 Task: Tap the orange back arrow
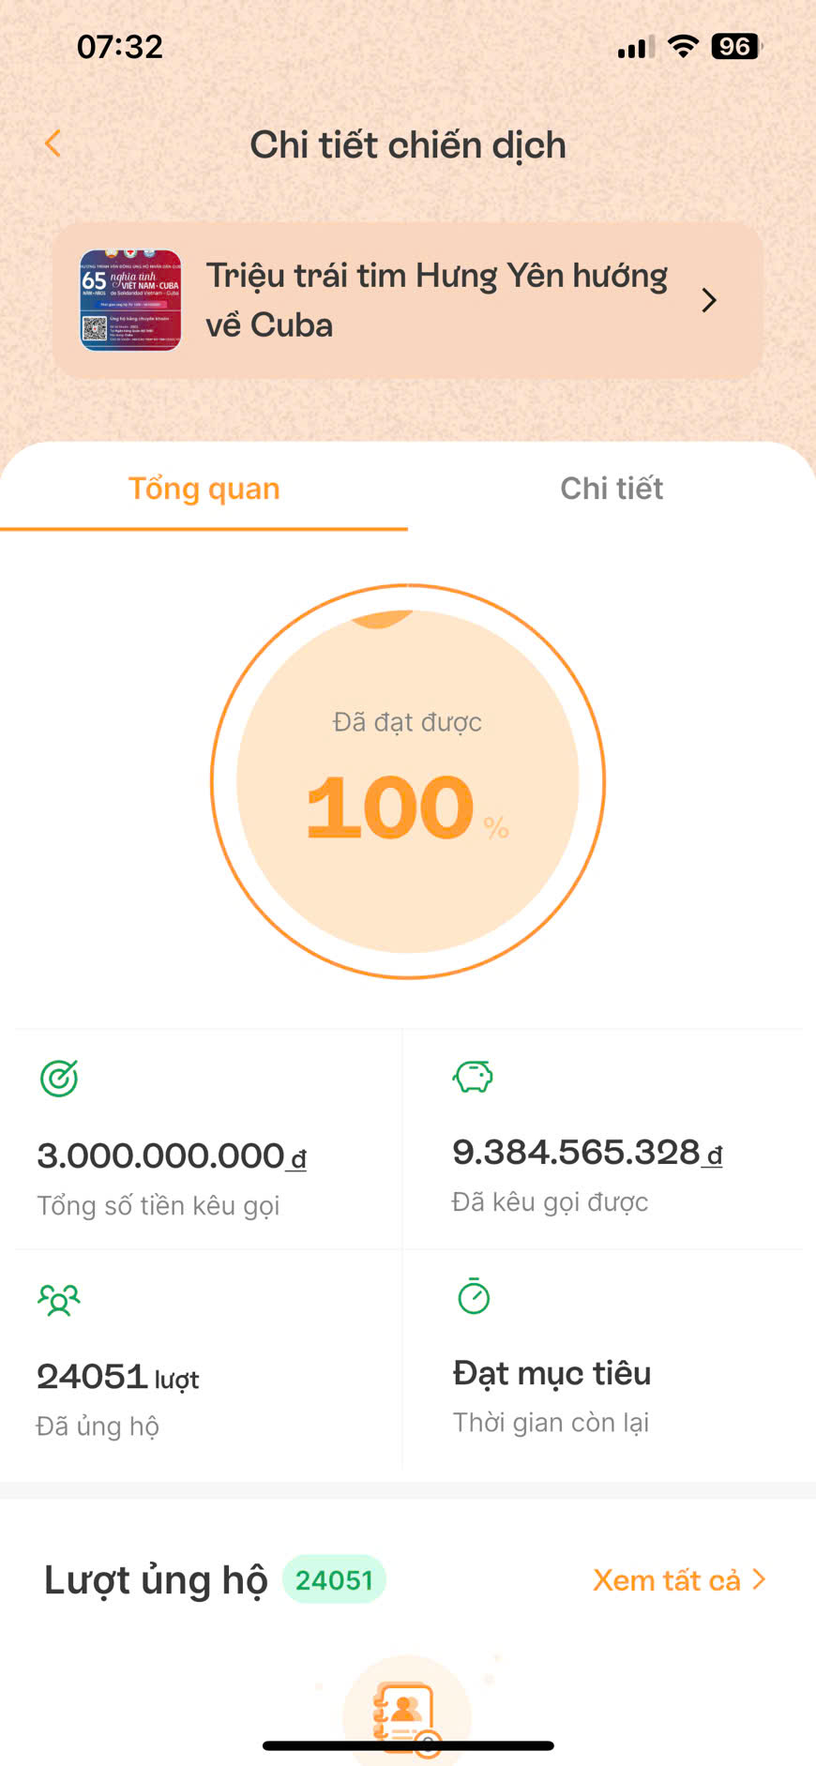53,143
